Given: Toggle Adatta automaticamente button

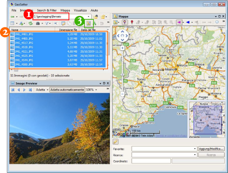Looking at the screenshot, I should (x=67, y=90).
